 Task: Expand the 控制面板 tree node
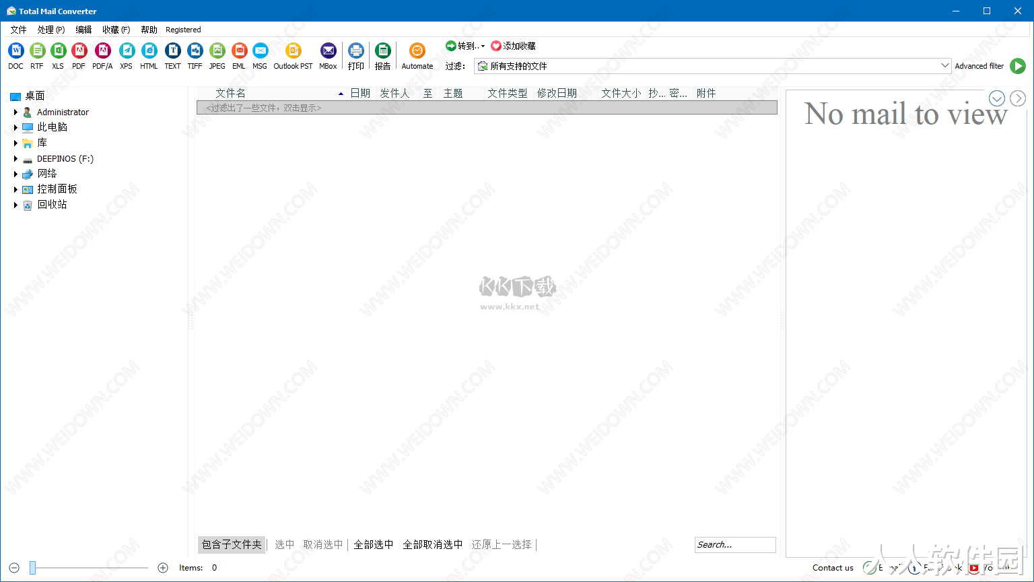point(15,189)
